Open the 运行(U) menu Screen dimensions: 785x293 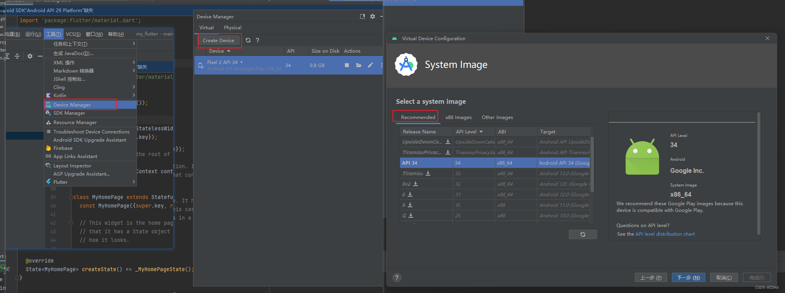(33, 34)
